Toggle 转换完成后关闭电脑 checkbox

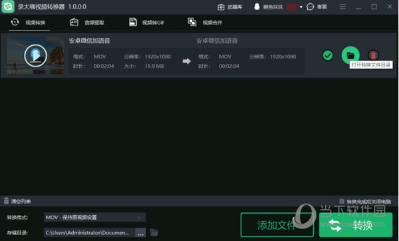342,201
